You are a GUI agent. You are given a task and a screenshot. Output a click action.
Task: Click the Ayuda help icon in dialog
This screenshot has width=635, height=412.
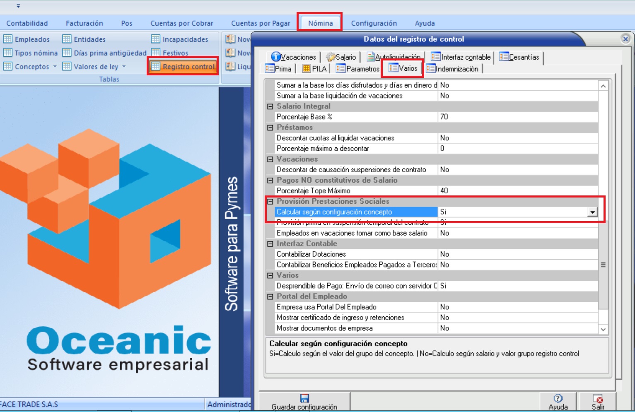pos(558,398)
